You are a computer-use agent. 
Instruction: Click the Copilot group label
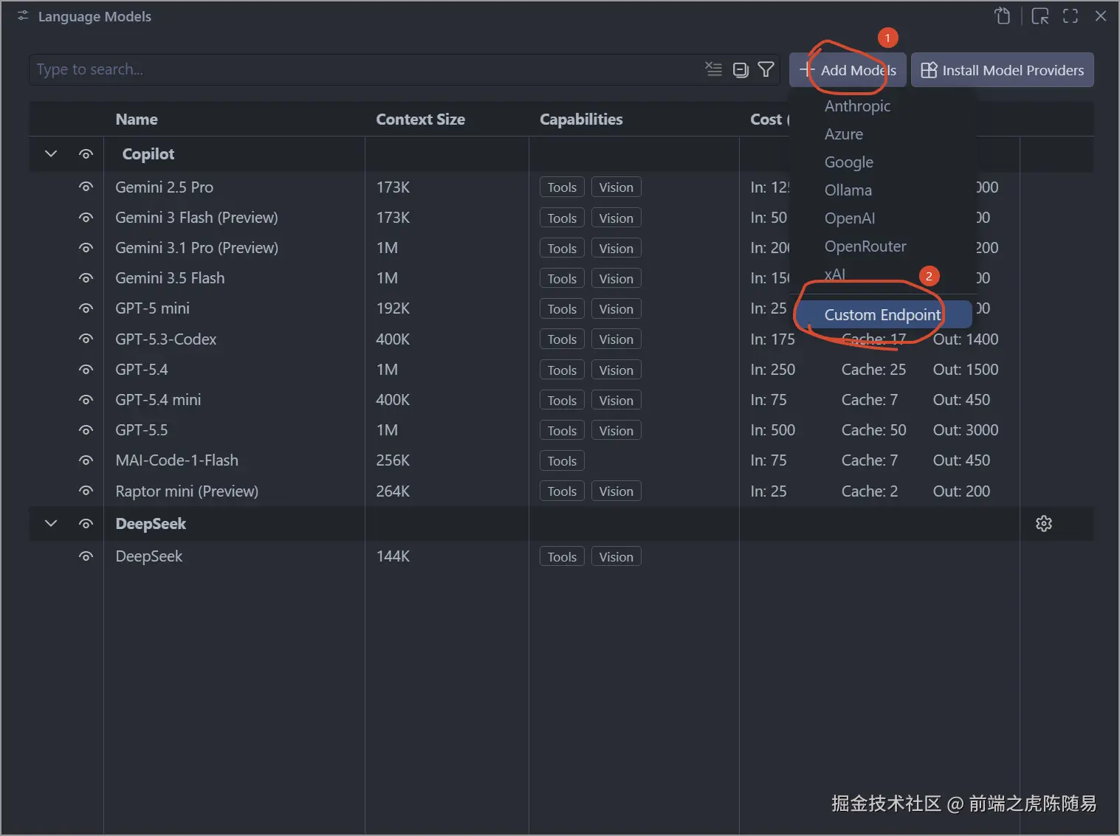click(x=148, y=154)
